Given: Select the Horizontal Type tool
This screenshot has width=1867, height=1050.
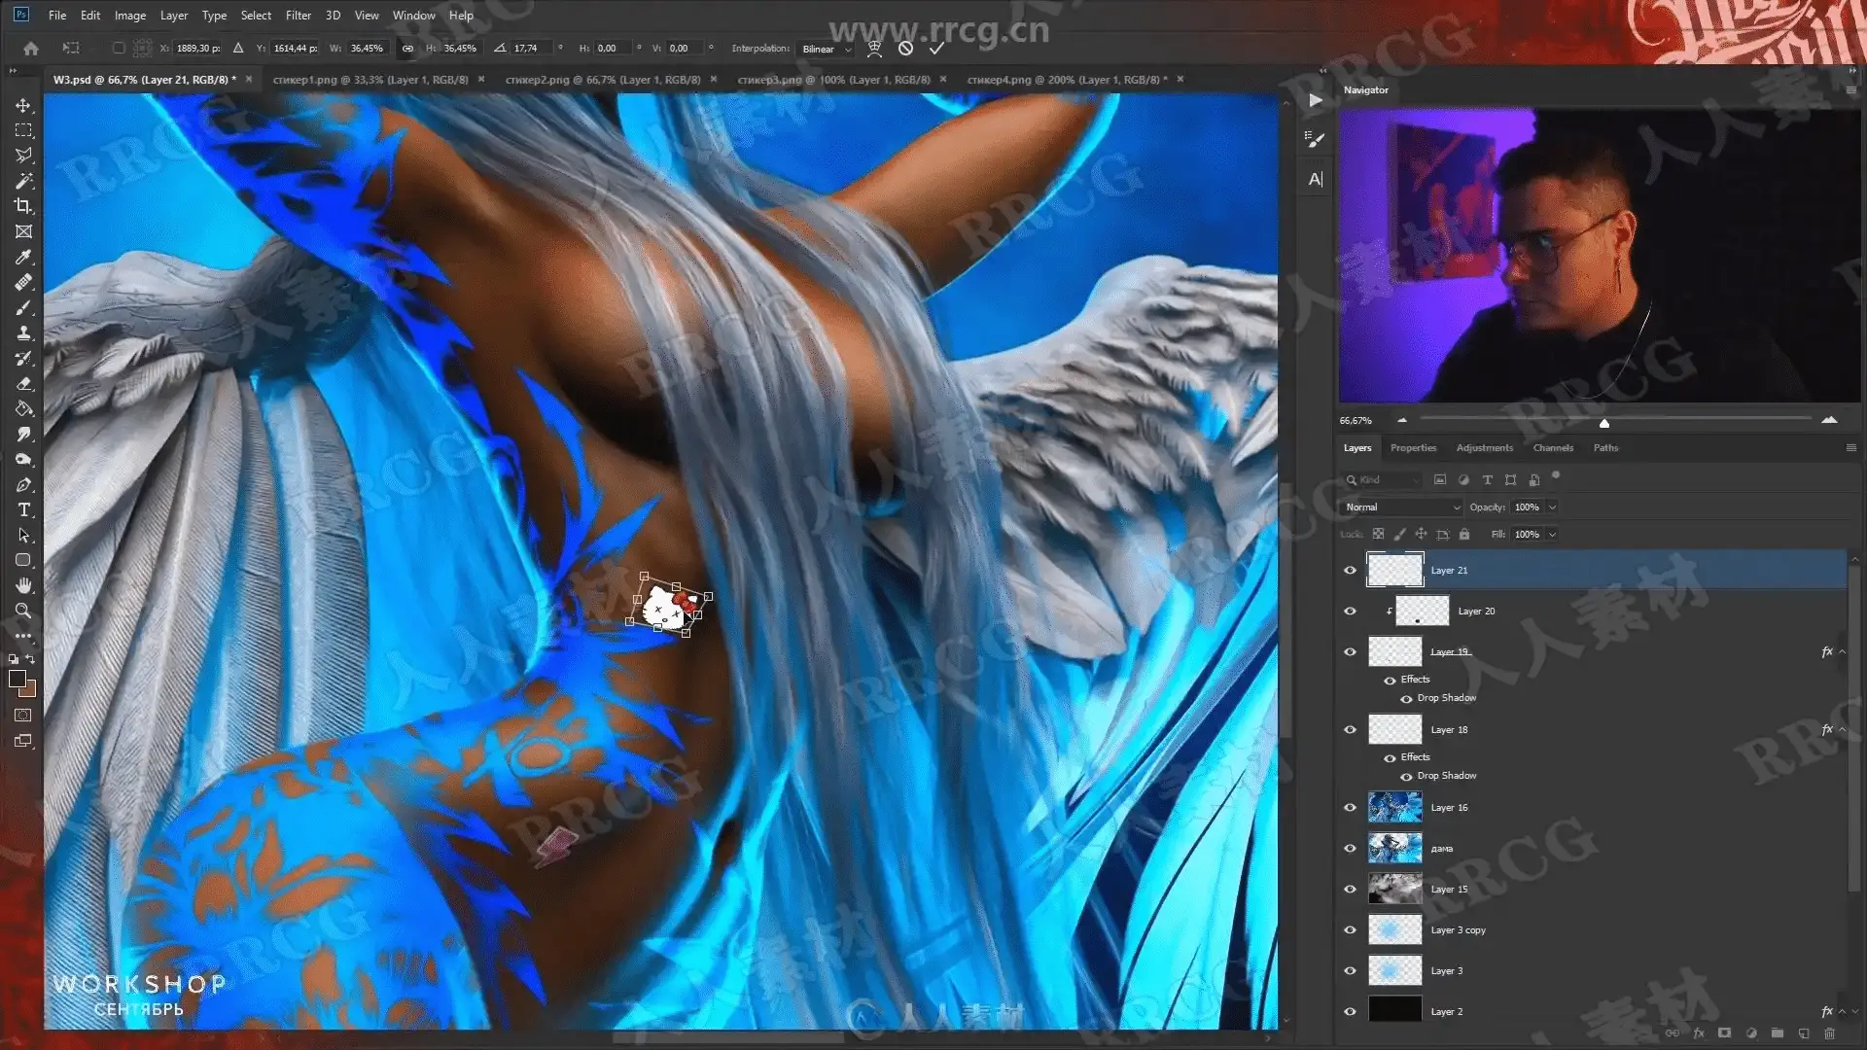Looking at the screenshot, I should coord(23,509).
